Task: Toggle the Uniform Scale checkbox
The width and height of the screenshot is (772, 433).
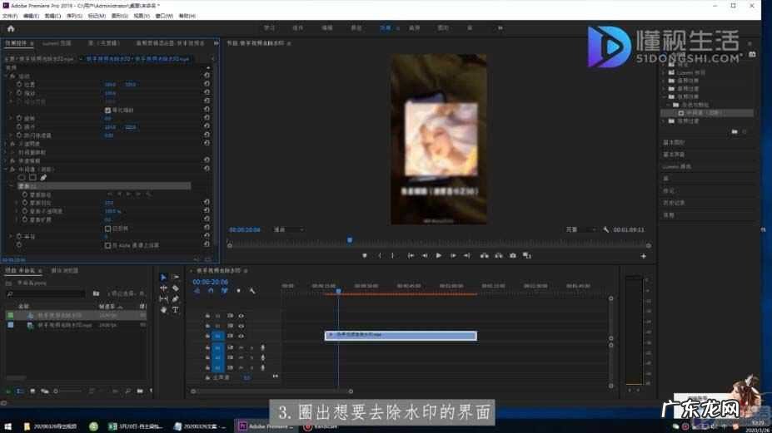Action: [107, 110]
